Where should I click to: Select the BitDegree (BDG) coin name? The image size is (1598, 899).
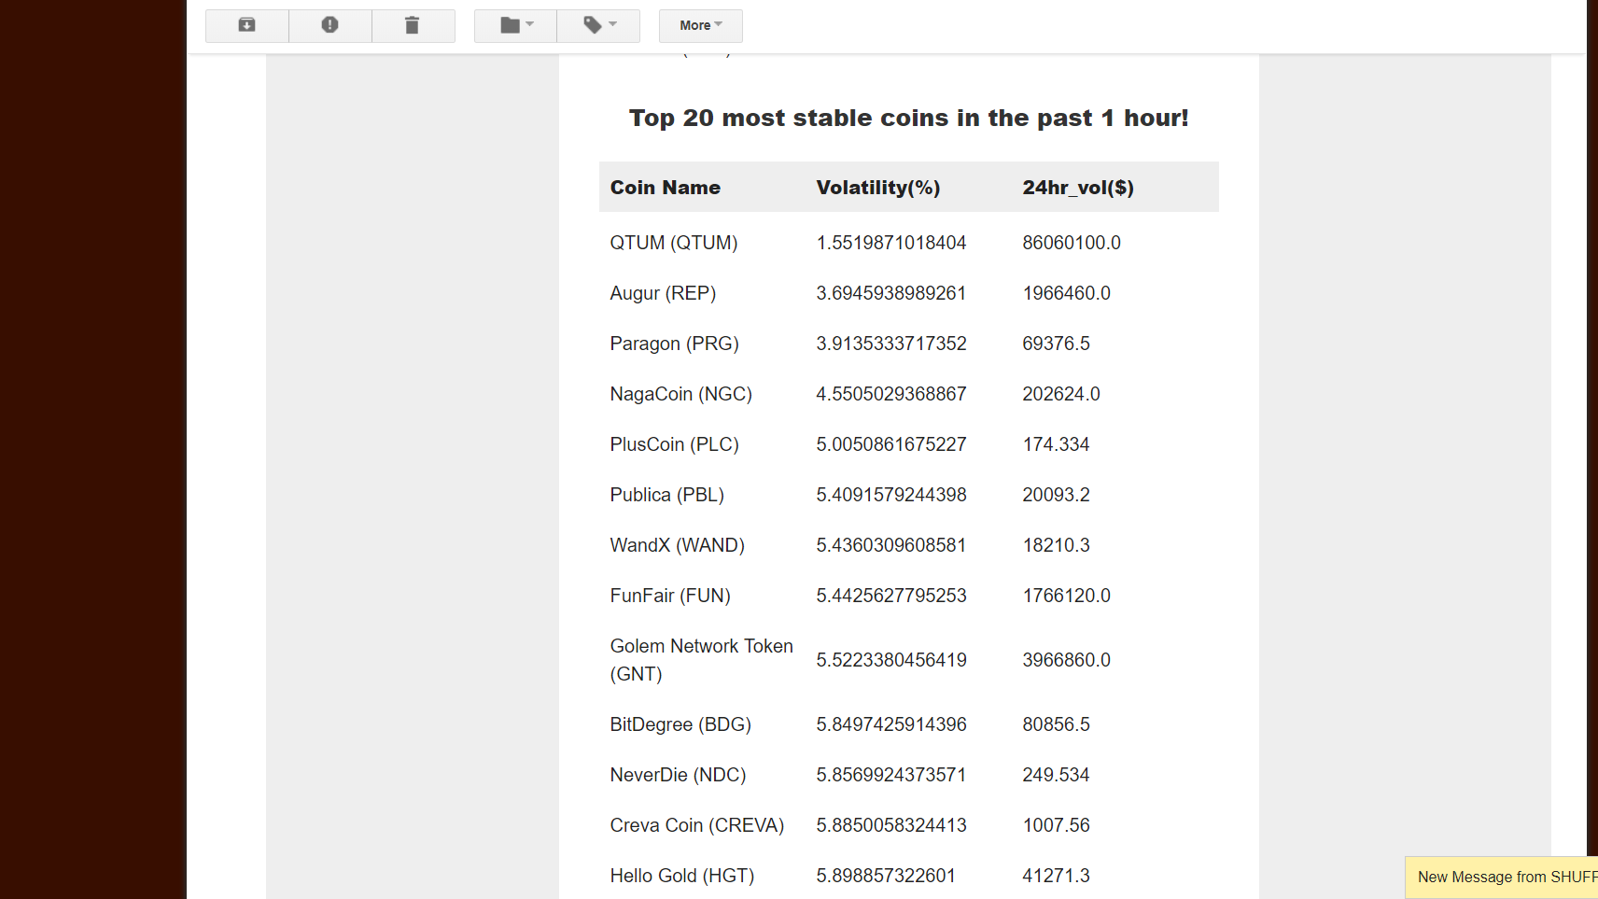680,724
